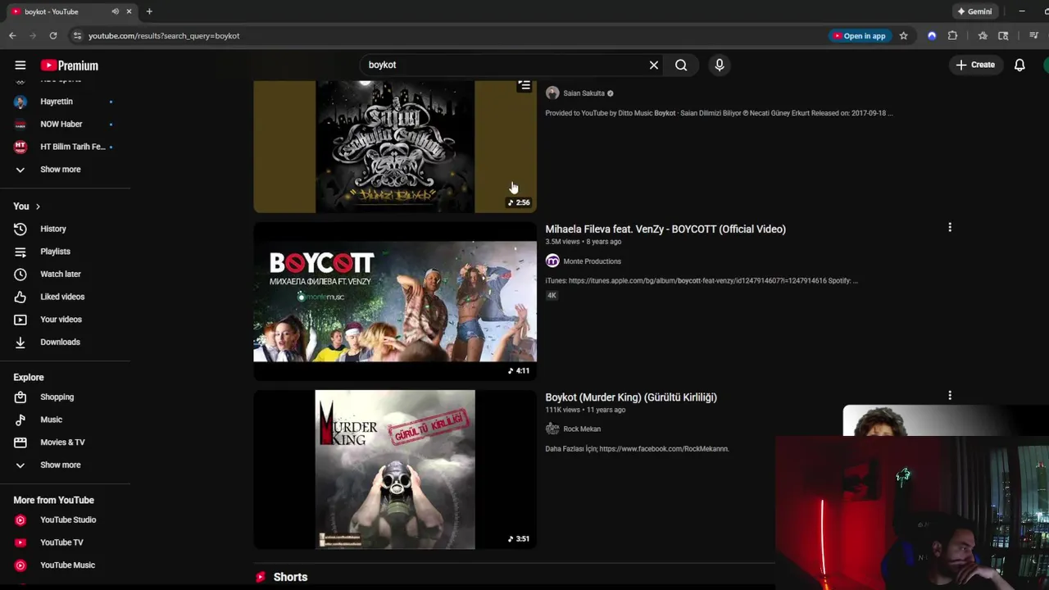The height and width of the screenshot is (590, 1049).
Task: Click the 3.5M views metadata text
Action: (x=564, y=242)
